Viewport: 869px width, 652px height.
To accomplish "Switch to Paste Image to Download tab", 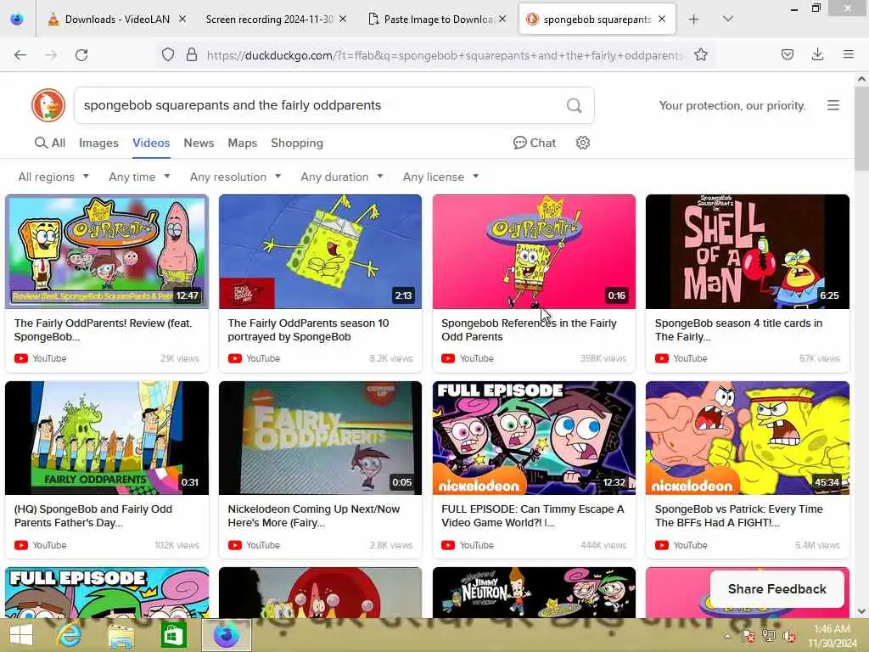I will pyautogui.click(x=438, y=20).
